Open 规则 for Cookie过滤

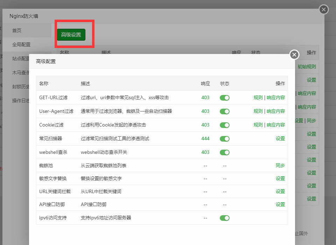(258, 125)
